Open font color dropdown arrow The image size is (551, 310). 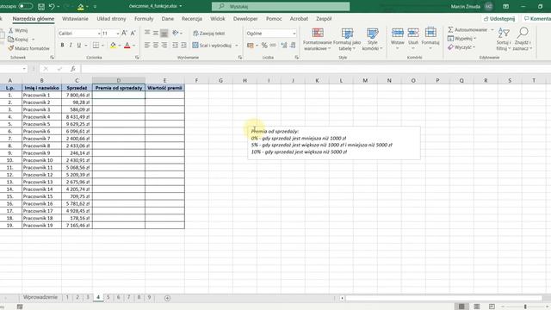tap(134, 46)
